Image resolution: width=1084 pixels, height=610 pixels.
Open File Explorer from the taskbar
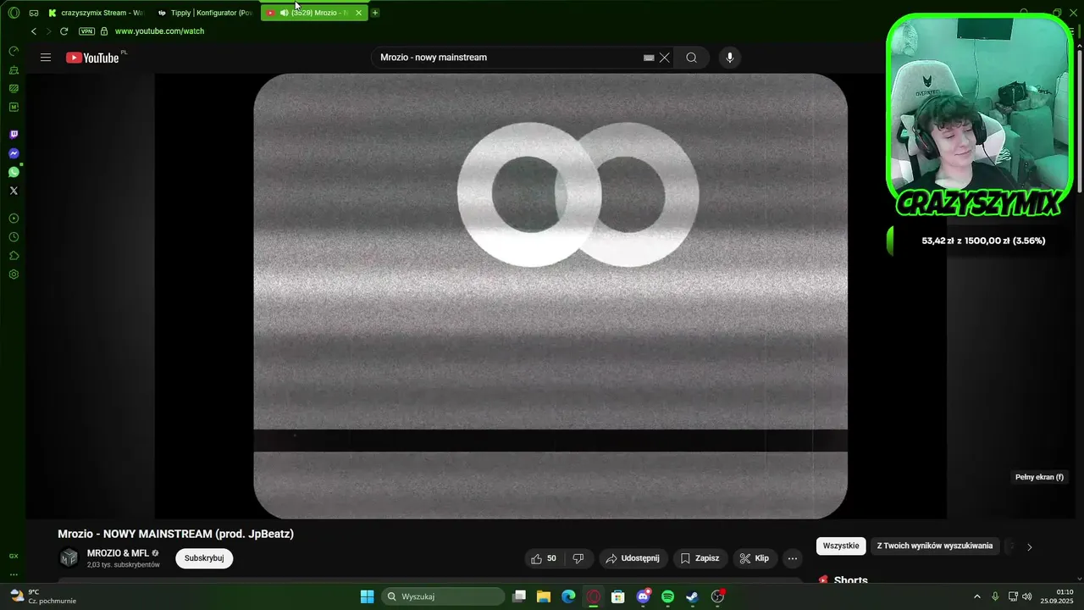tap(544, 596)
